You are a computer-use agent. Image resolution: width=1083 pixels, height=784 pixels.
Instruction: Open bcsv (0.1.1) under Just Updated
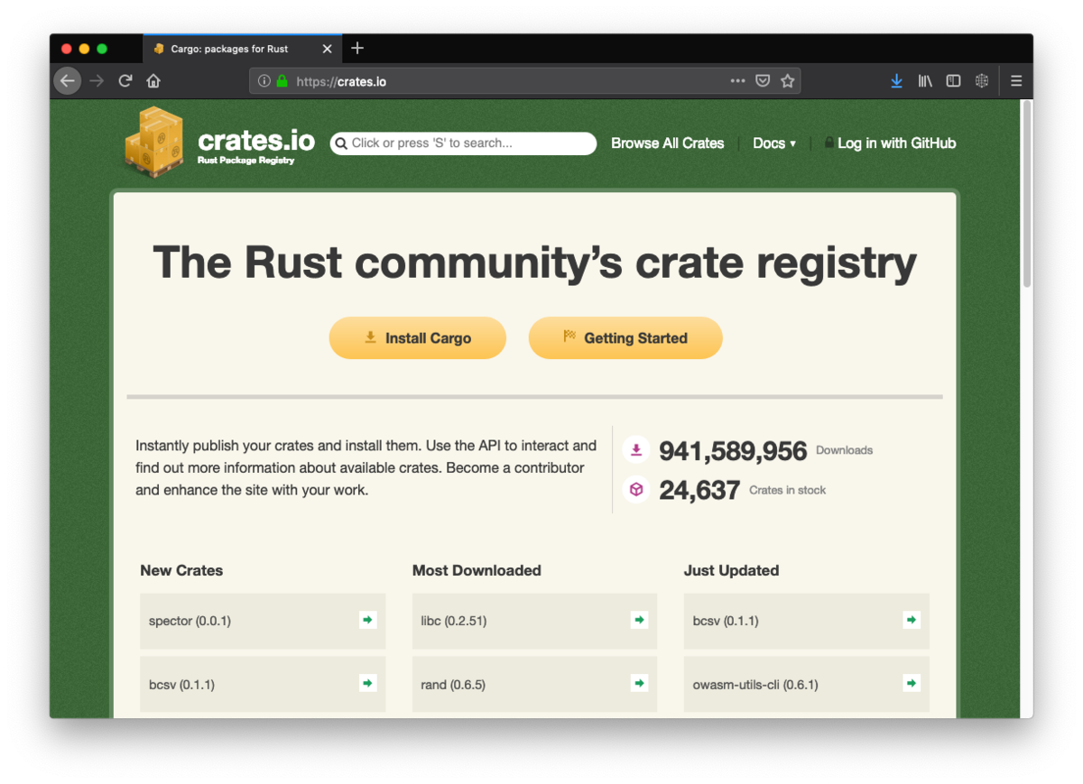click(x=807, y=621)
